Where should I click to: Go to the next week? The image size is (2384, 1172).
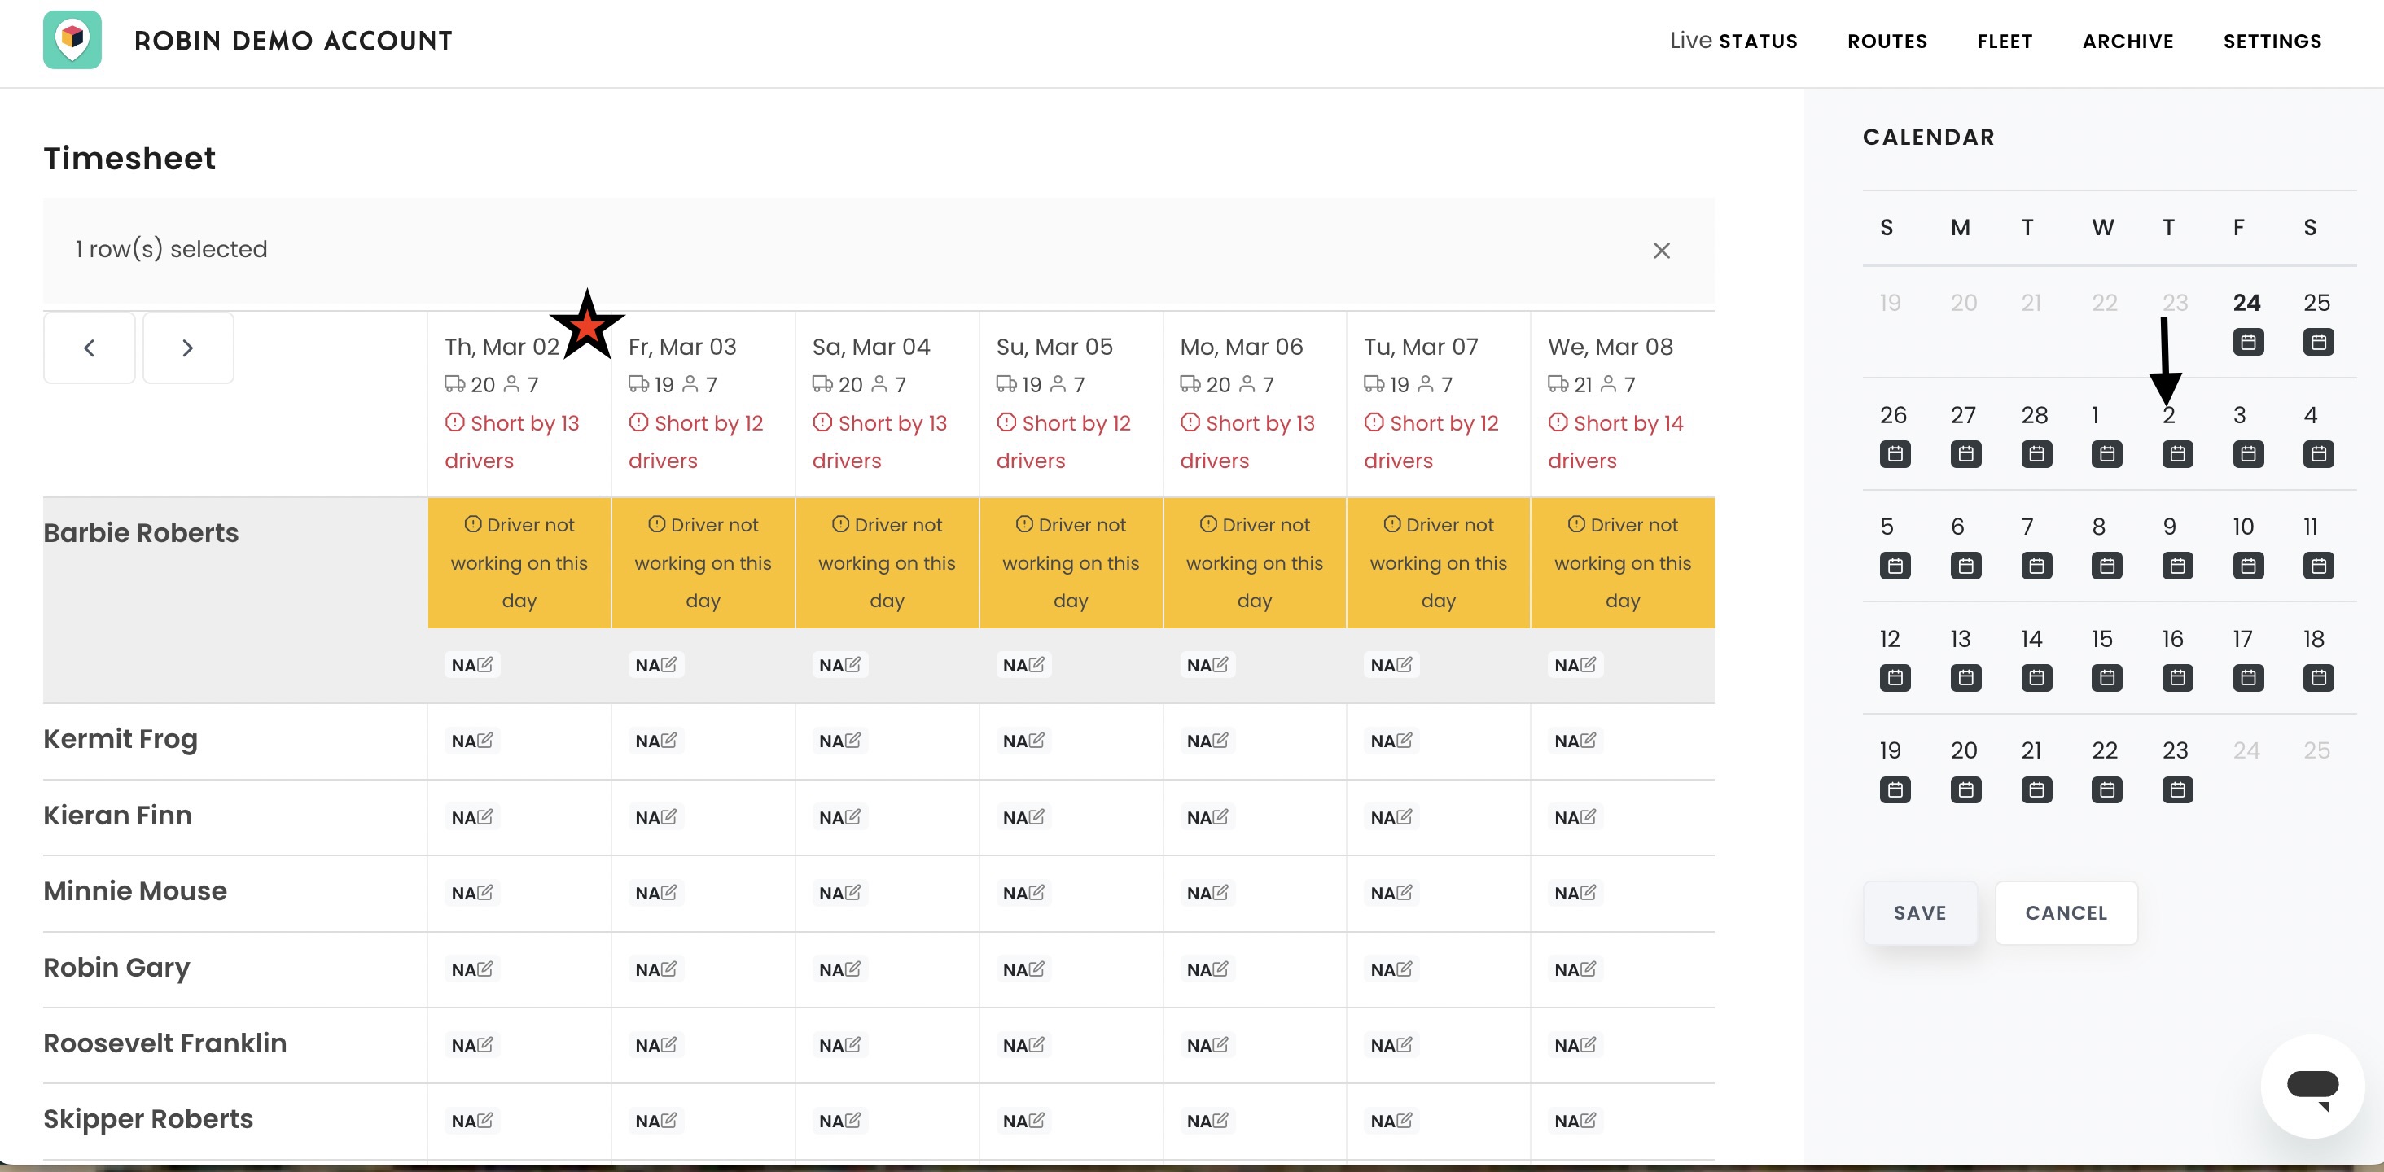pos(188,348)
